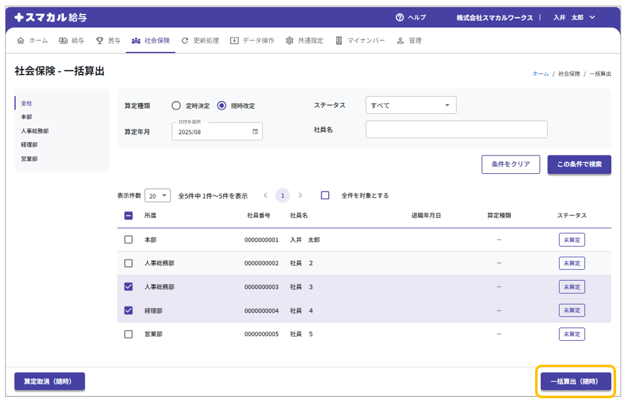Select the 定時決定 radio button
The height and width of the screenshot is (402, 625).
[x=176, y=106]
